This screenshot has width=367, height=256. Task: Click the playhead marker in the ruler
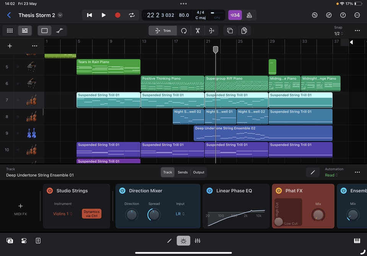click(216, 49)
